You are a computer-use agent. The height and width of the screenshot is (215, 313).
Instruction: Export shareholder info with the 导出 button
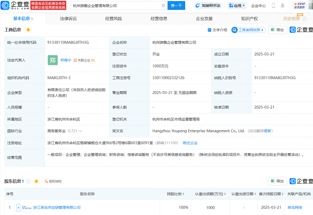pyautogui.click(x=277, y=181)
